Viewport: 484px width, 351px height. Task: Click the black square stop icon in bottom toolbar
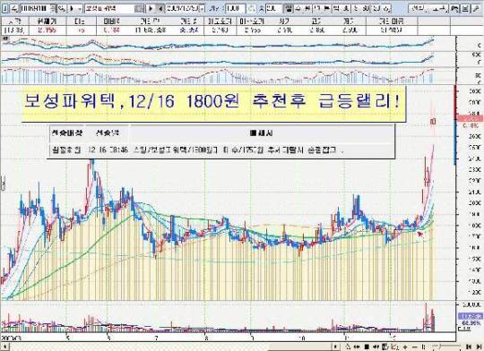[x=367, y=347]
